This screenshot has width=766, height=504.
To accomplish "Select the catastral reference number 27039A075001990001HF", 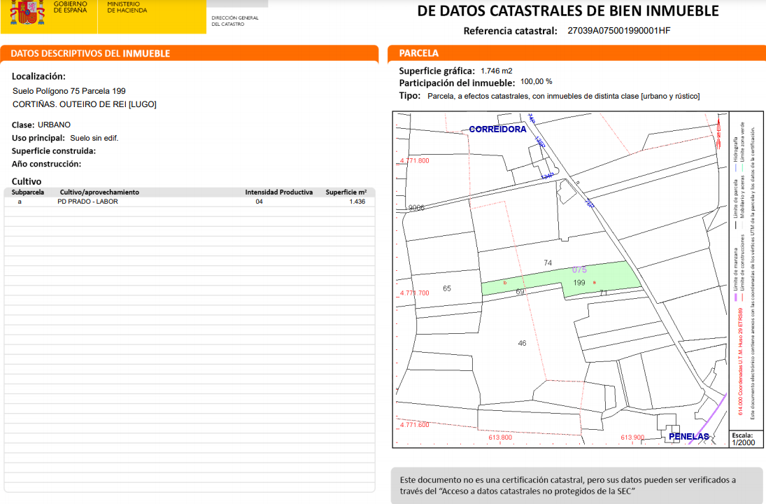I will coord(619,31).
